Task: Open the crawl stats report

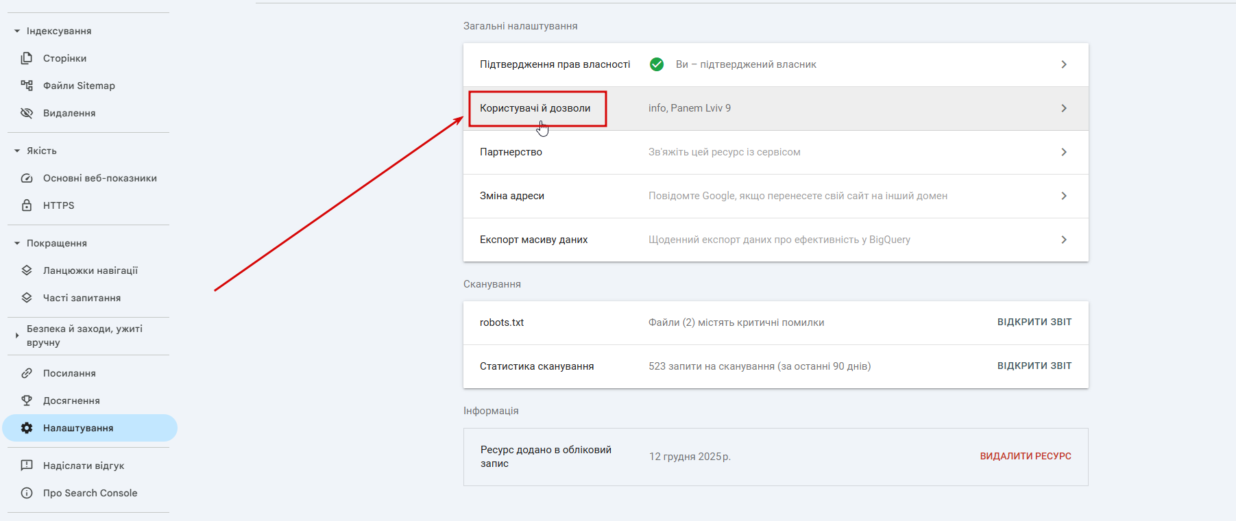Action: point(1034,366)
